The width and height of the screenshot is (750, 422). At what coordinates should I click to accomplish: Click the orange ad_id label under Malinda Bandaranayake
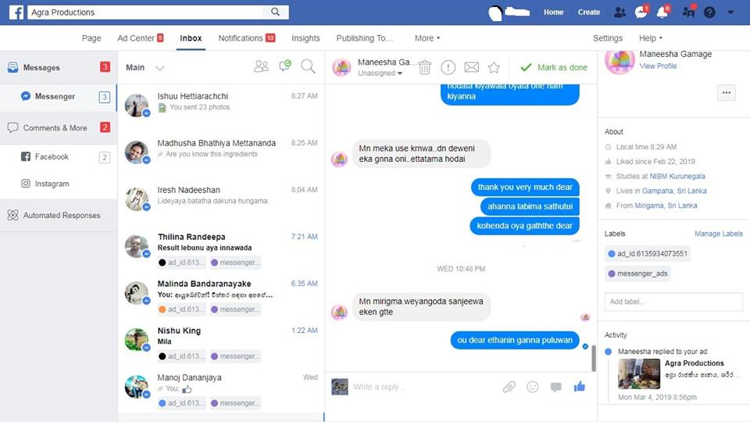(182, 309)
